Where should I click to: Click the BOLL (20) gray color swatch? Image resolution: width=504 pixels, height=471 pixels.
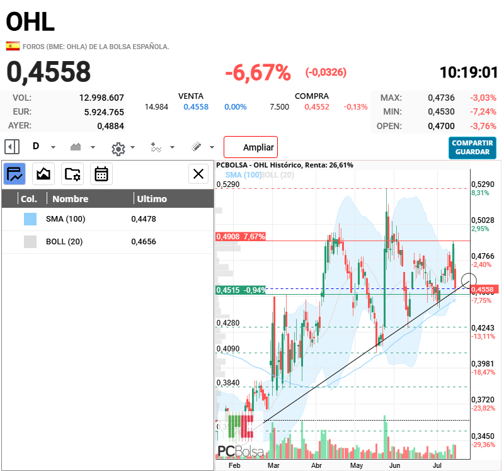(x=30, y=242)
